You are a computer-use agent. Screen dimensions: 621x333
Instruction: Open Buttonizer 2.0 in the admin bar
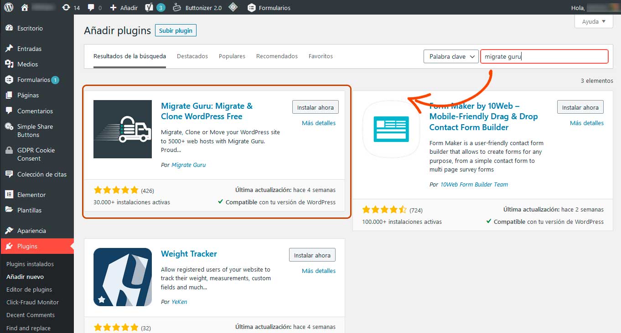tap(198, 7)
